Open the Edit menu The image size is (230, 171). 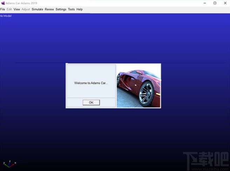pyautogui.click(x=9, y=9)
